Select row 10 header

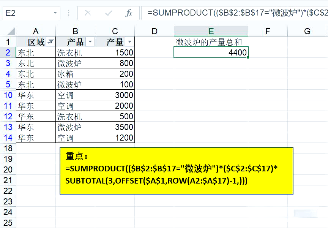[x=8, y=95]
